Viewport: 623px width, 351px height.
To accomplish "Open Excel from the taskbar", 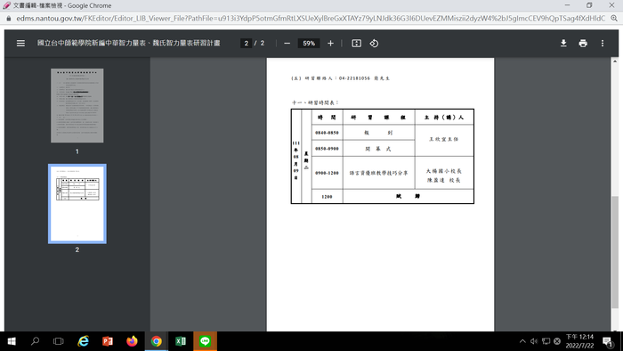I will [181, 341].
